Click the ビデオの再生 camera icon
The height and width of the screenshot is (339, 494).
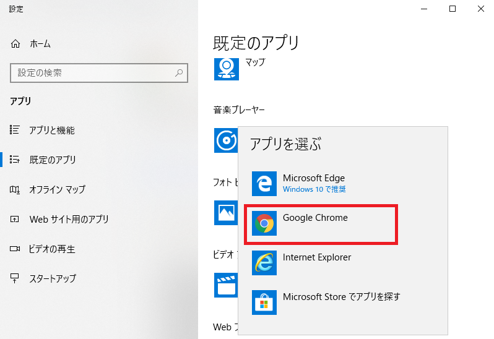coord(14,249)
